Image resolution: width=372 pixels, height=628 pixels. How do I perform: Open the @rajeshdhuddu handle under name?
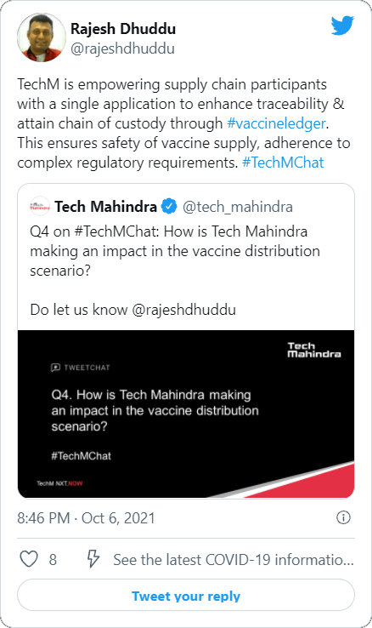tap(122, 49)
